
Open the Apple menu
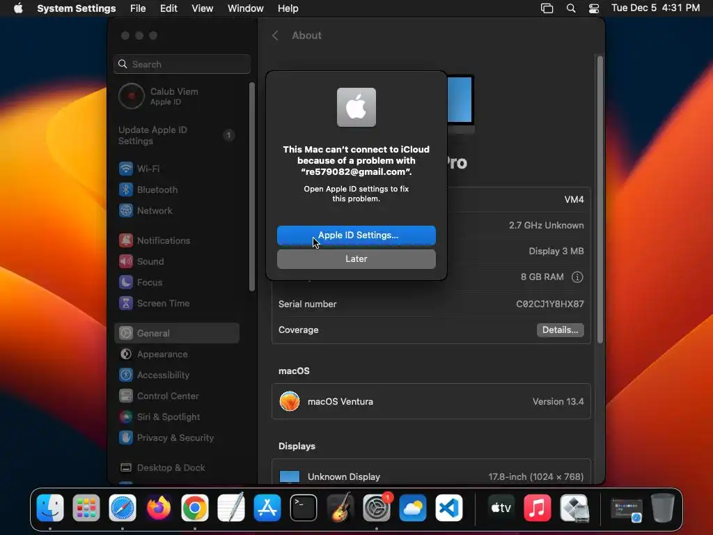(18, 8)
